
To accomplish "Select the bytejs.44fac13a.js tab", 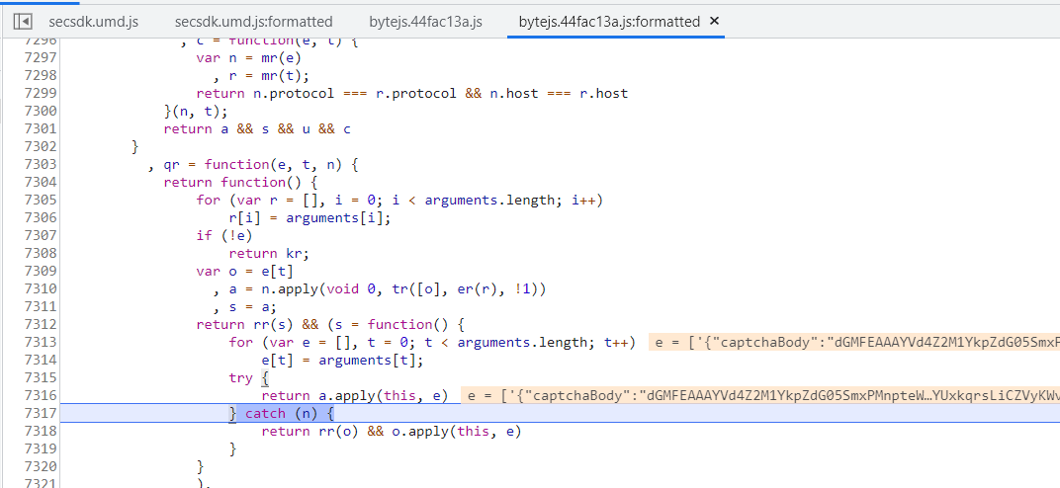I will coord(425,22).
